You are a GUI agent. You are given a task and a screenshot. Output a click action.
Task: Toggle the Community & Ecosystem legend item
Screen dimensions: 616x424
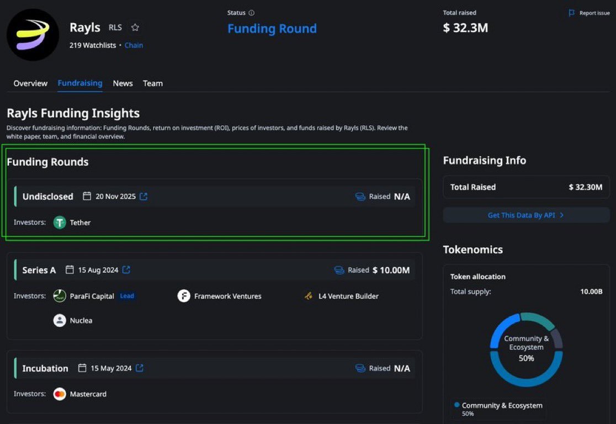pos(498,405)
